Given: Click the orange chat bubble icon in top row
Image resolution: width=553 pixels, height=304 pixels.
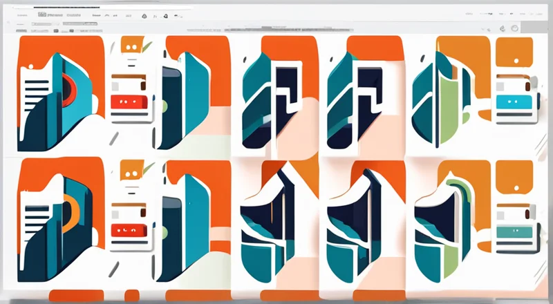Looking at the screenshot, I should point(130,44).
